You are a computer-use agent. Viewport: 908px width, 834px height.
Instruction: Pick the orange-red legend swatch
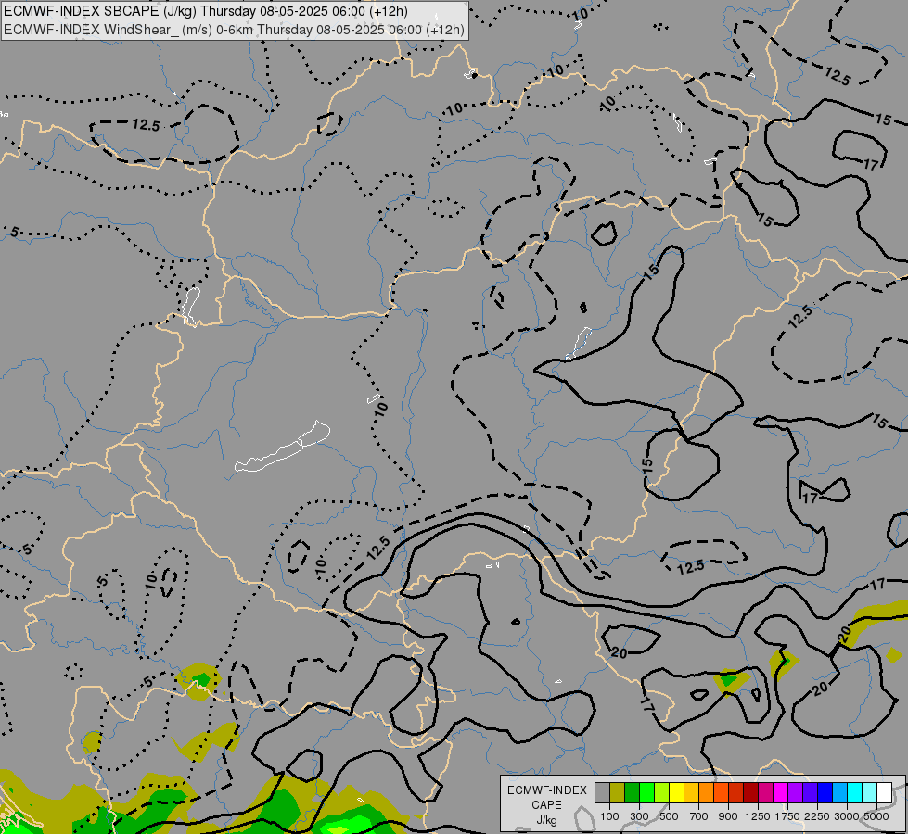click(721, 792)
